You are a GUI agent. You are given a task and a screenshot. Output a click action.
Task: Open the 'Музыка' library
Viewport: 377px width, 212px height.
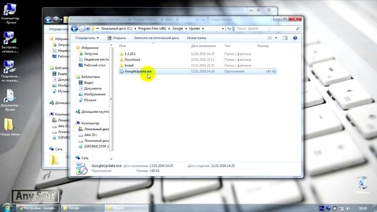(90, 100)
